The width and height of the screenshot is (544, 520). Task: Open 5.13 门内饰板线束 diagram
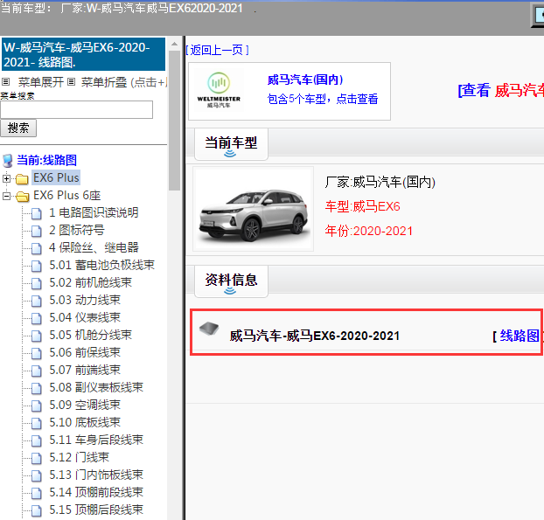click(x=96, y=475)
